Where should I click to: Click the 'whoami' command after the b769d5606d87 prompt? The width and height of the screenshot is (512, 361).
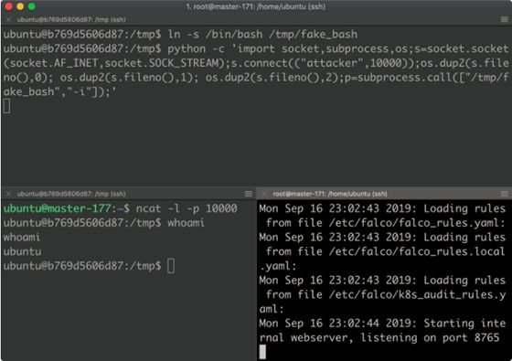(x=186, y=223)
